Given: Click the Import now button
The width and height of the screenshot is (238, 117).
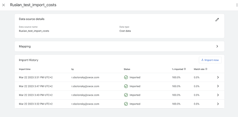Looking at the screenshot, I should 210,60.
